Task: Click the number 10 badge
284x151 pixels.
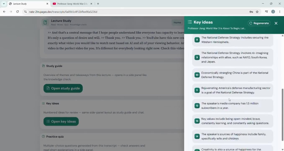Action: [x=197, y=75]
